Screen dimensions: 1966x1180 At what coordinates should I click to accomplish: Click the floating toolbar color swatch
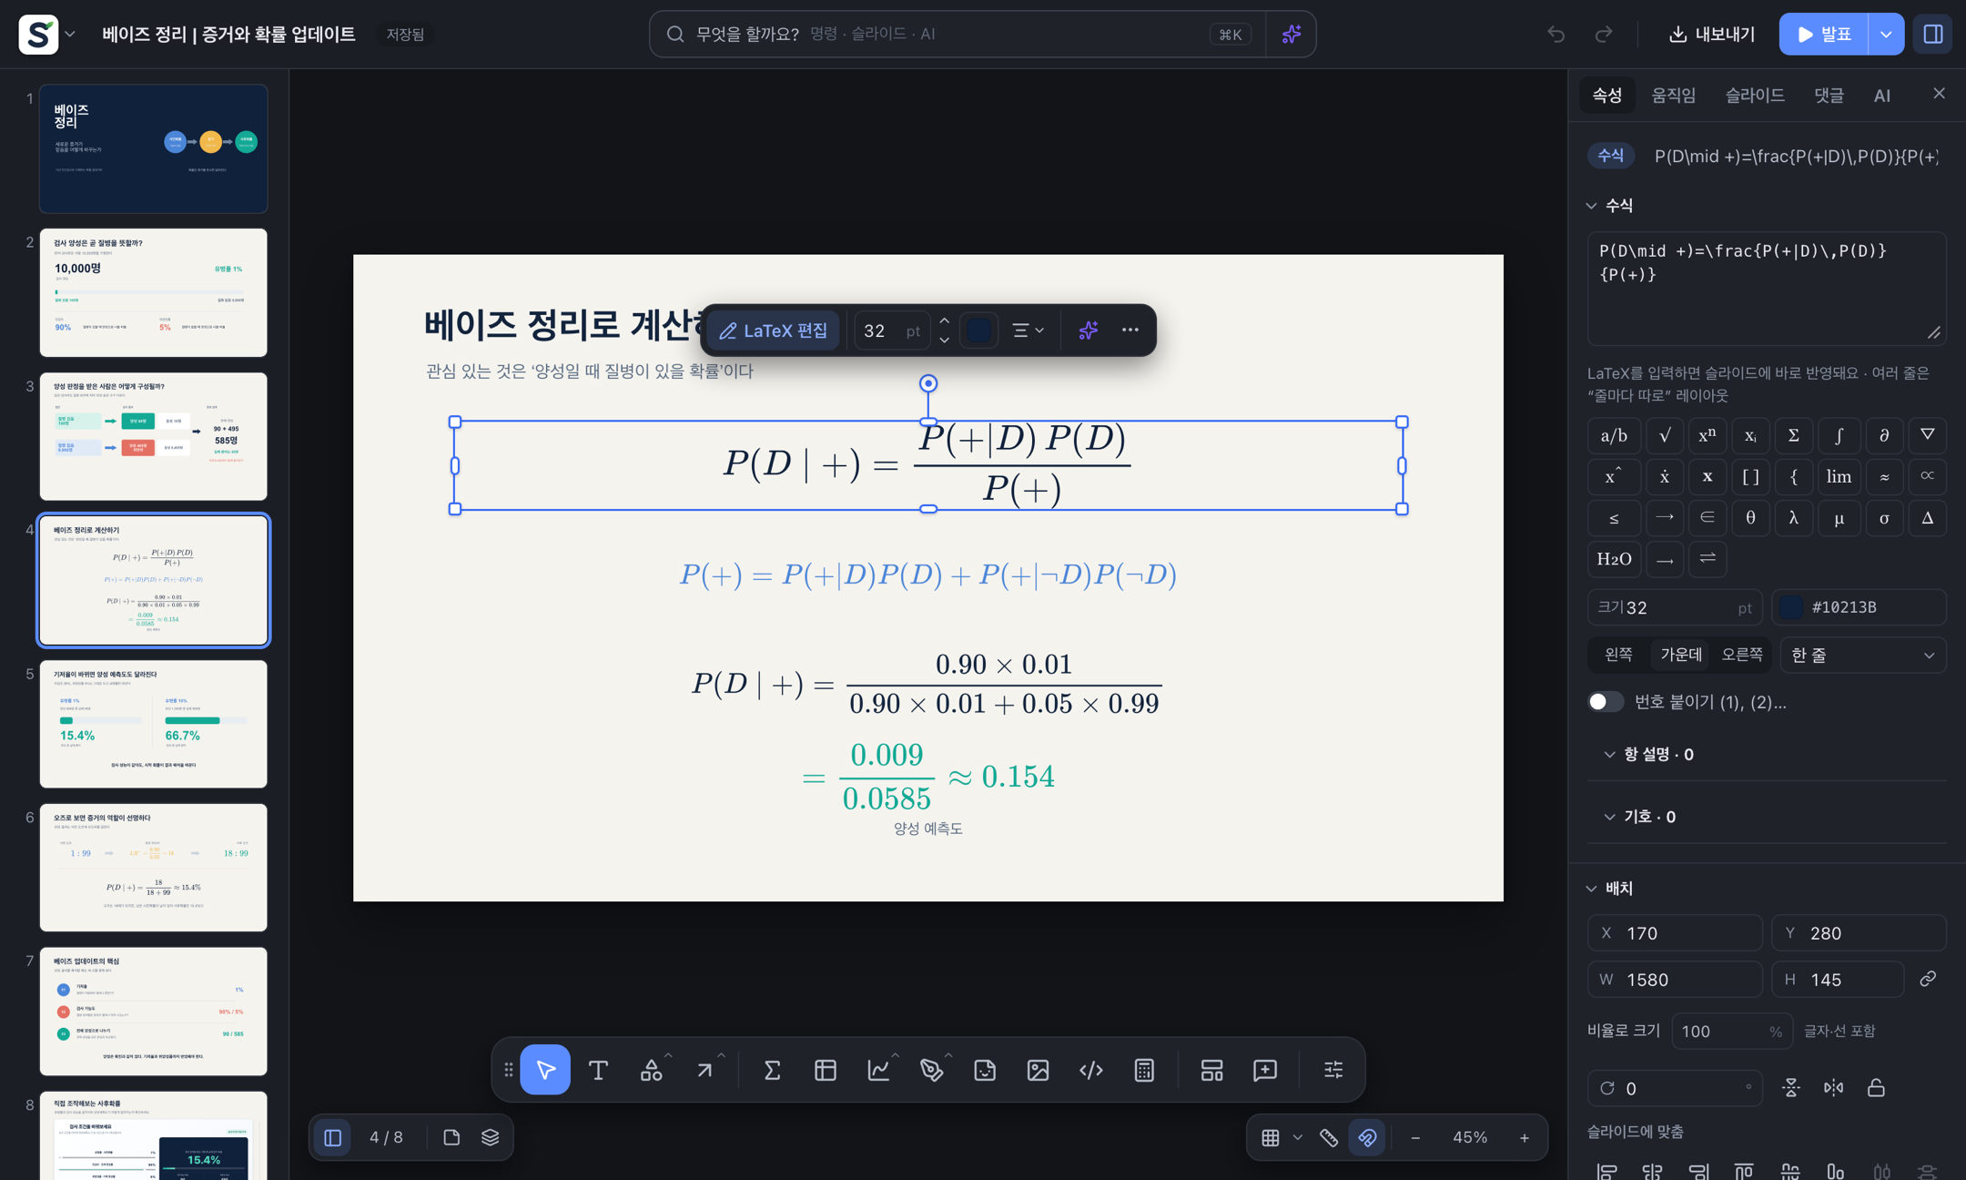[x=978, y=331]
